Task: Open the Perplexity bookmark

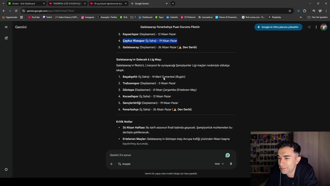Action: click(275, 17)
